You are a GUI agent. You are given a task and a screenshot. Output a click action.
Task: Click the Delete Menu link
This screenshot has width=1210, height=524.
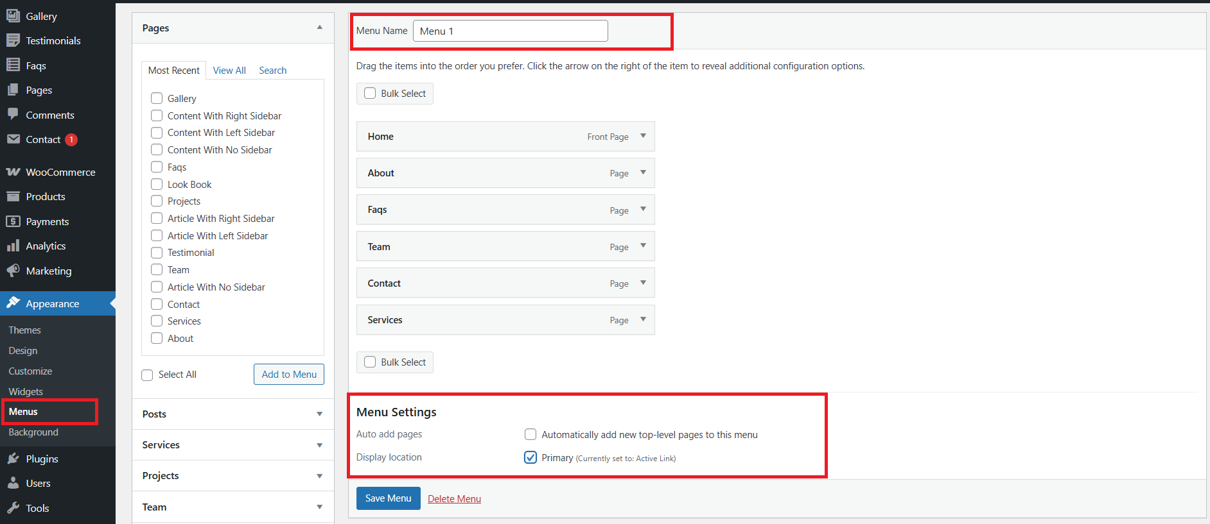[x=454, y=499]
